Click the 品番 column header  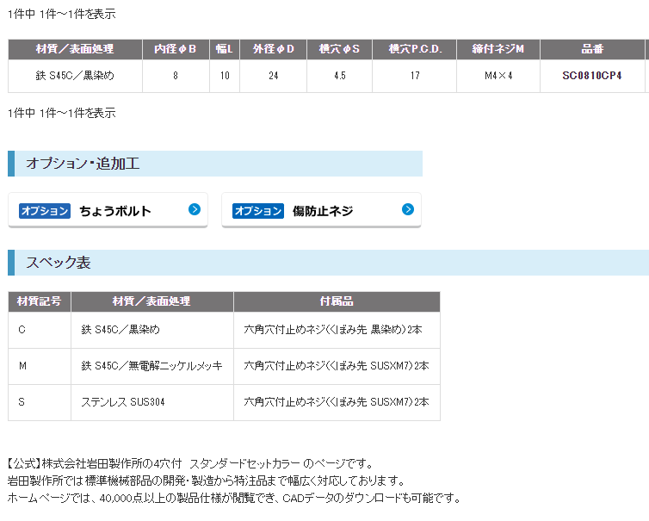pos(592,49)
